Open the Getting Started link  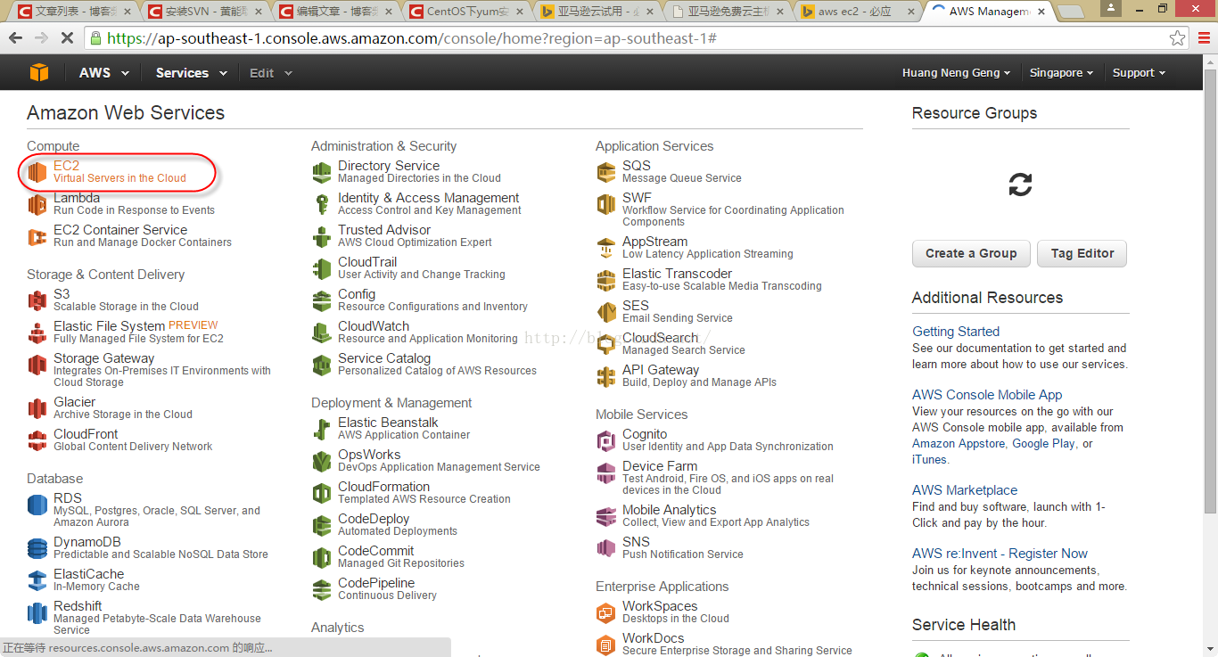956,332
